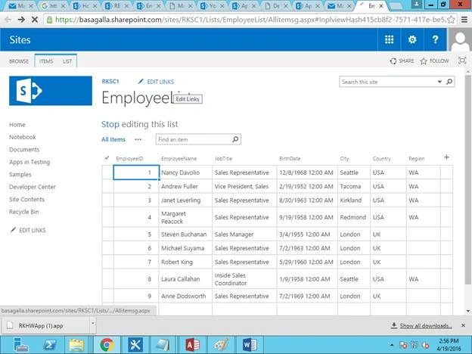Screen dimensions: 472x354
Task: Toggle focus on content icon
Action: (x=461, y=61)
